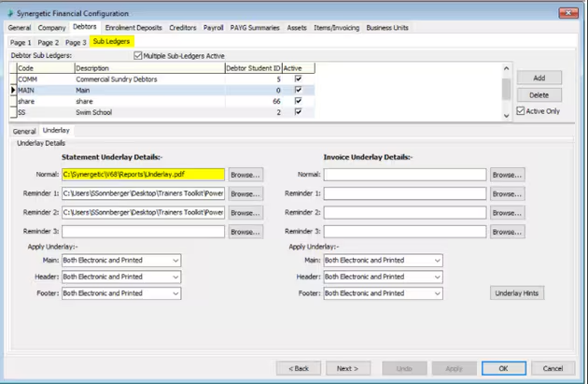Add a new debtor sub-ledger
The image size is (588, 384).
pos(539,78)
